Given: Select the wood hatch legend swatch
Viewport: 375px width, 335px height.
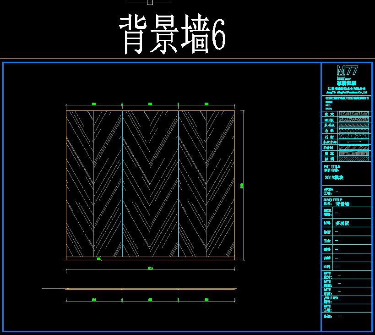Looking at the screenshot, I should (354, 114).
